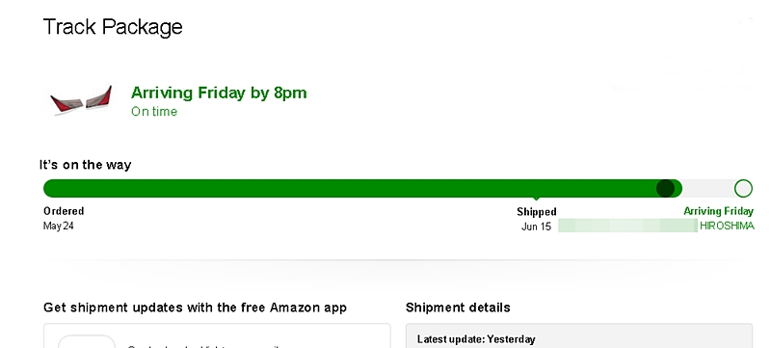Click the "Jun 15" shipped date
The image size is (771, 348).
click(537, 227)
